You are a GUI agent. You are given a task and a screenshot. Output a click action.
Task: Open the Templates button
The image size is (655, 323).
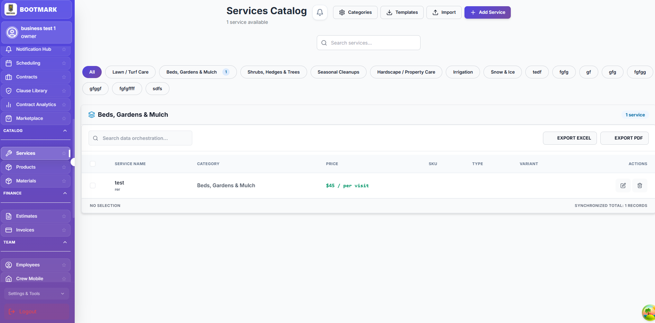pos(402,12)
